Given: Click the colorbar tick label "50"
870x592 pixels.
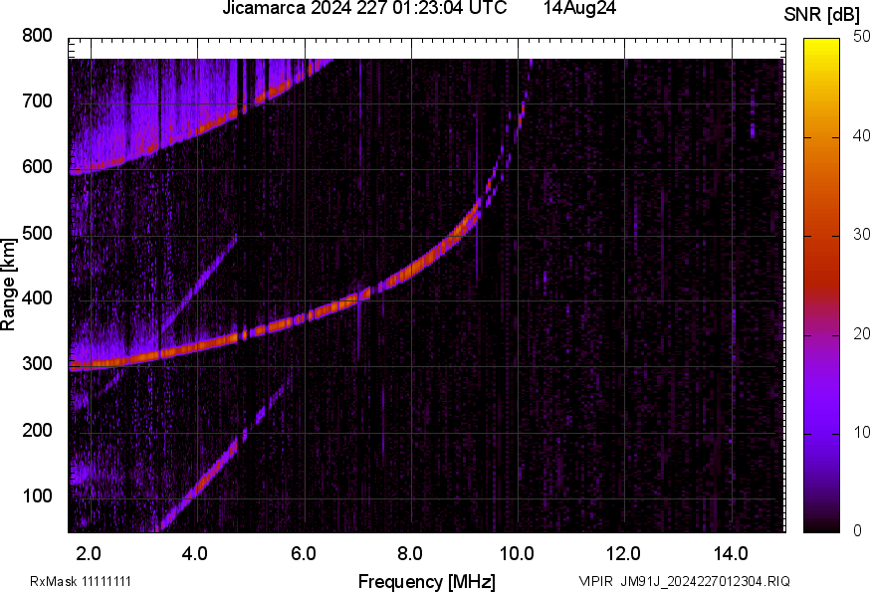Looking at the screenshot, I should pyautogui.click(x=862, y=37).
